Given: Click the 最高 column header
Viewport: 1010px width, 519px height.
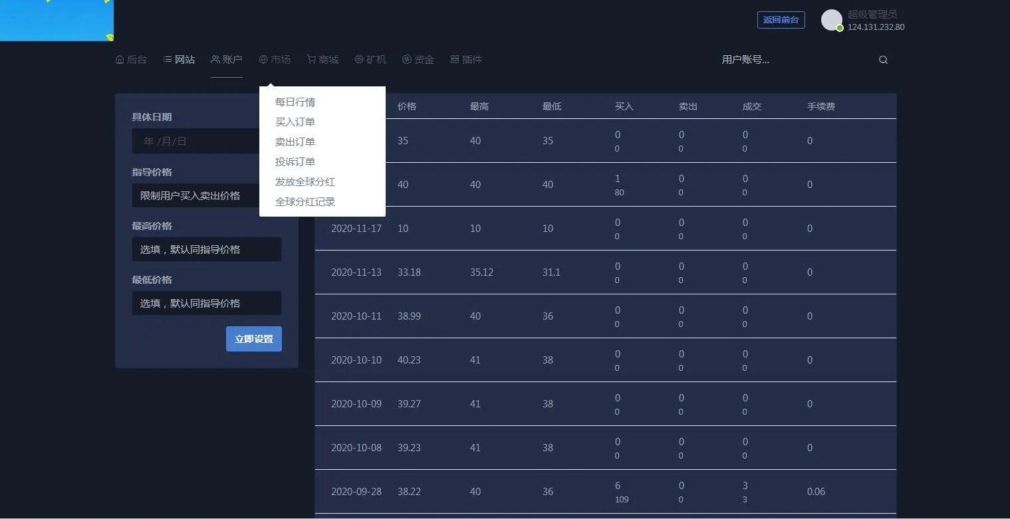Looking at the screenshot, I should pos(479,106).
